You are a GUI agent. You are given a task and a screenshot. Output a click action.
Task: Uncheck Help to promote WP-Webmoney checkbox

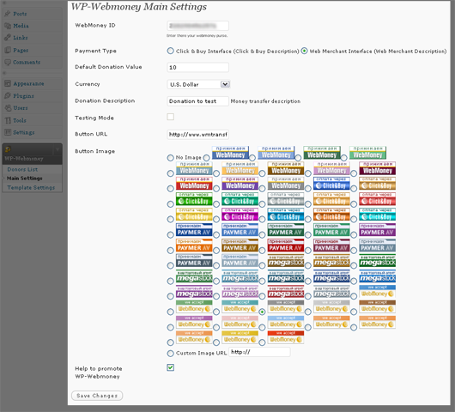point(171,367)
